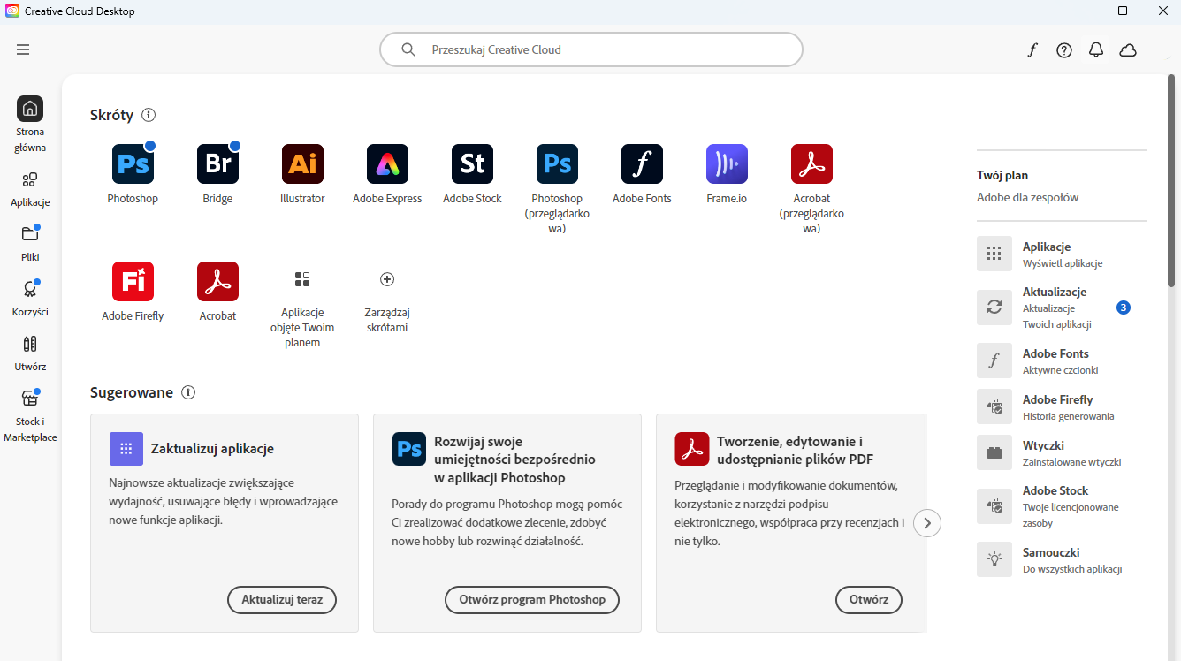Click the info icon next to Skróty
Image resolution: width=1181 pixels, height=661 pixels.
pyautogui.click(x=149, y=115)
